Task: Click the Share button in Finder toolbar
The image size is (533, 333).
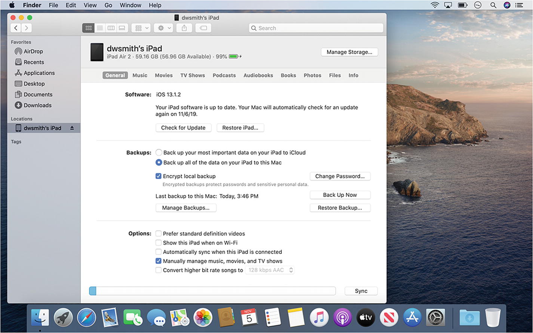Action: click(x=184, y=28)
